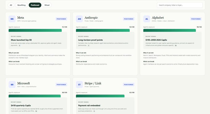Select the Positioned filter pill
Image resolution: width=210 pixels, height=114 pixels.
(x=35, y=5)
